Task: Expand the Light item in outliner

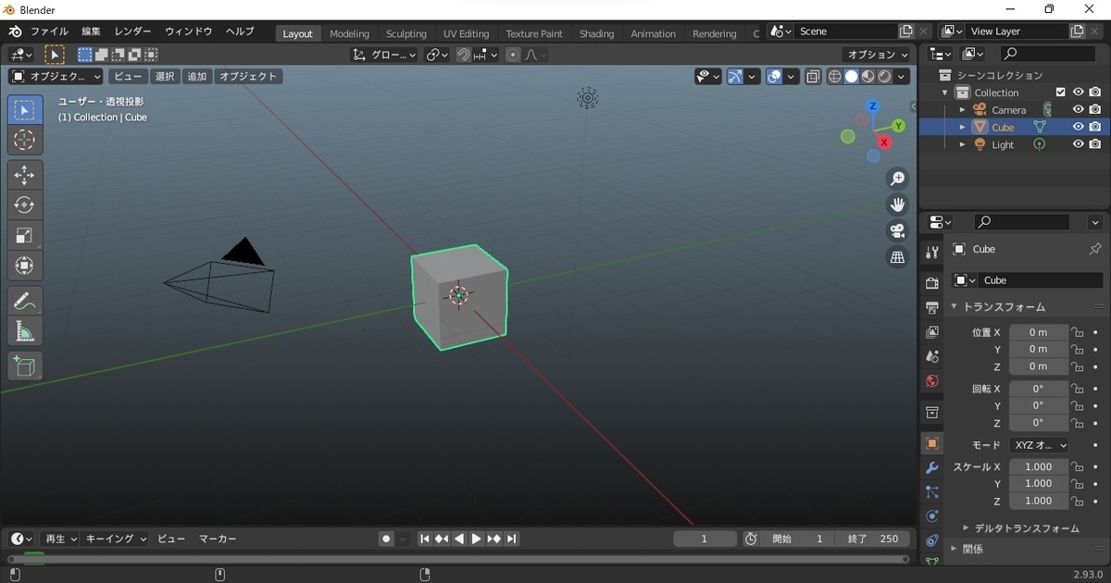Action: tap(962, 144)
